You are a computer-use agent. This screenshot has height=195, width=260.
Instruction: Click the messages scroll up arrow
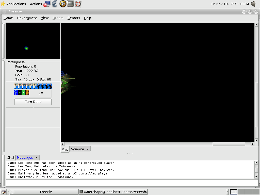[x=256, y=163]
